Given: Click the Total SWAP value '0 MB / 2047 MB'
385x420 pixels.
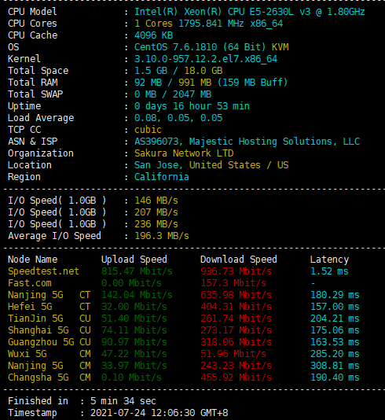Looking at the screenshot, I should coord(173,94).
